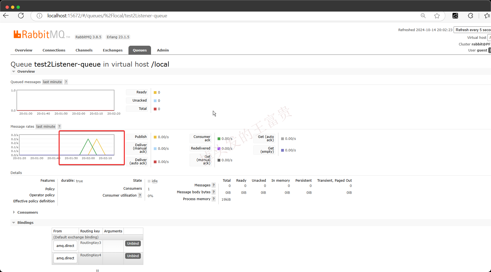Unbind the RoutingKey4 binding
The width and height of the screenshot is (491, 272).
click(133, 256)
